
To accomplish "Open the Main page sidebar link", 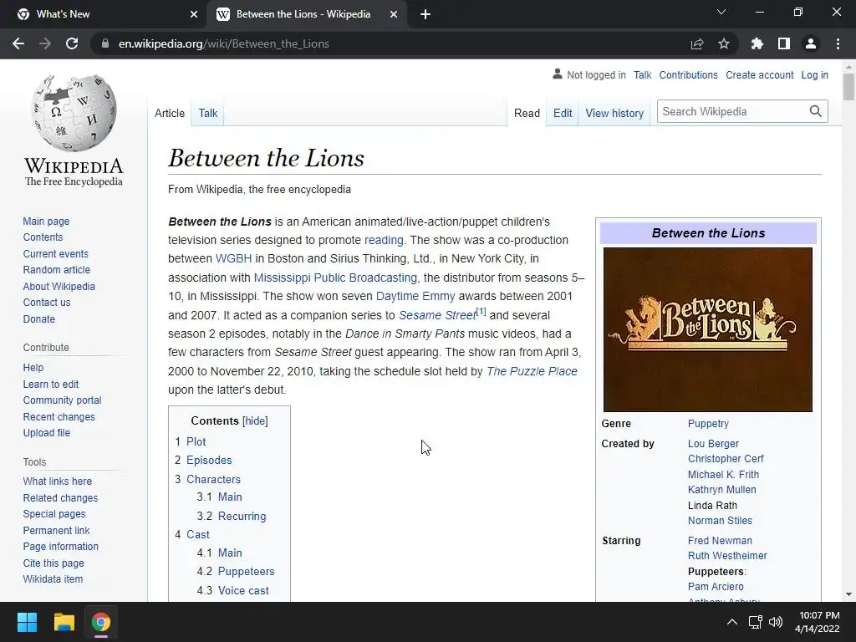I will [x=47, y=221].
